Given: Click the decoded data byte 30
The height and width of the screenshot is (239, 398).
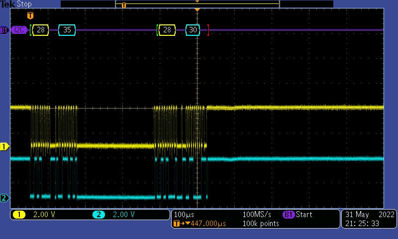Looking at the screenshot, I should [x=194, y=30].
